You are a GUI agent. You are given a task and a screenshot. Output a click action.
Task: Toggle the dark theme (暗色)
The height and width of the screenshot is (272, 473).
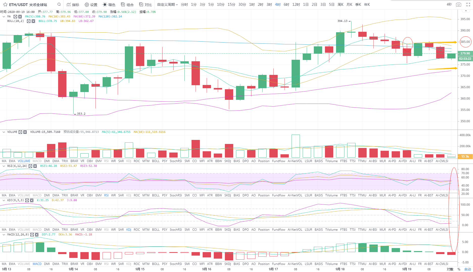[109, 5]
